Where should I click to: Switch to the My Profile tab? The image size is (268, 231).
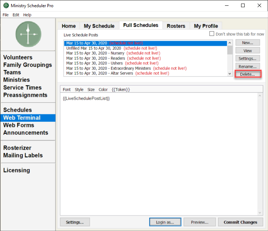(x=206, y=26)
